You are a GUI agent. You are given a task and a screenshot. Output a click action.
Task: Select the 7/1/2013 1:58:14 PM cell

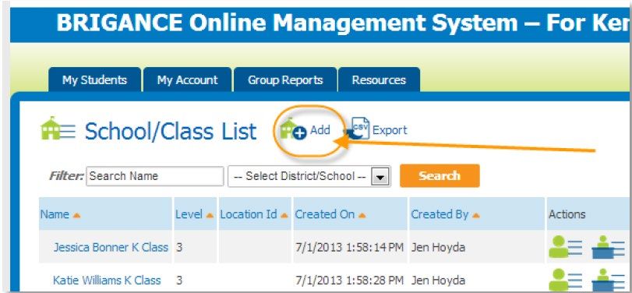click(x=349, y=247)
